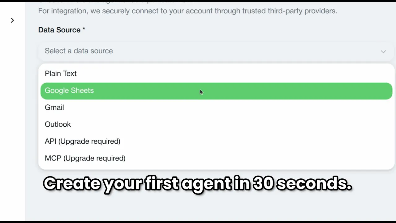Pick Gmail from the data source list
Screen dimensions: 396x223
click(x=216, y=107)
